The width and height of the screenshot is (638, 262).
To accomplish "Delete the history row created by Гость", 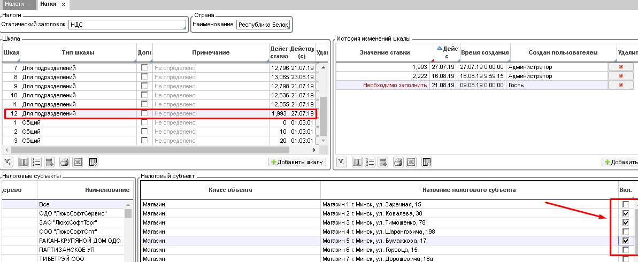I will pyautogui.click(x=620, y=85).
